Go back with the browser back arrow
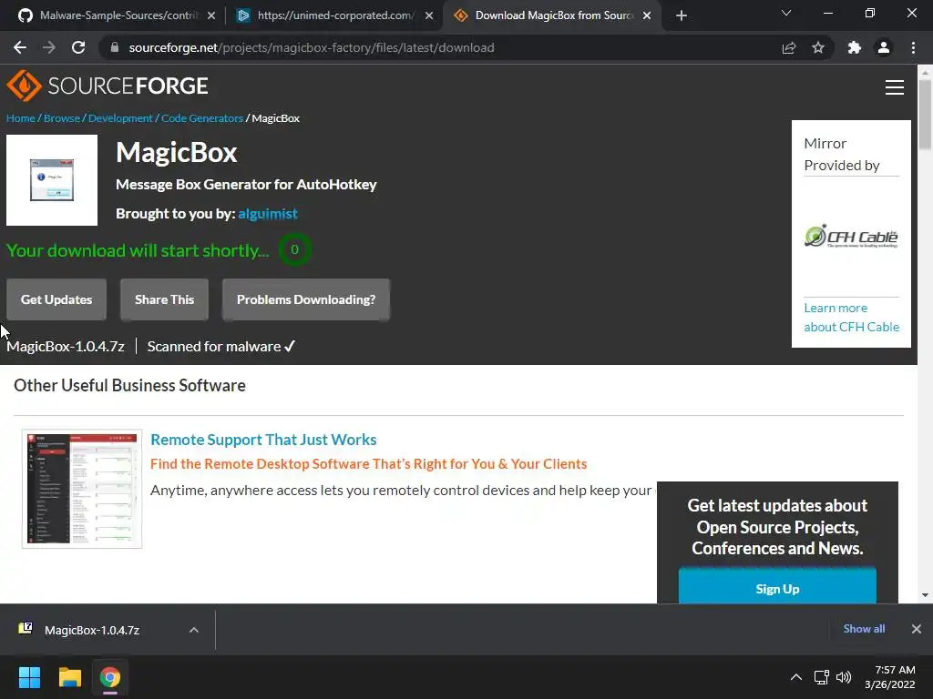This screenshot has height=699, width=933. coord(20,47)
